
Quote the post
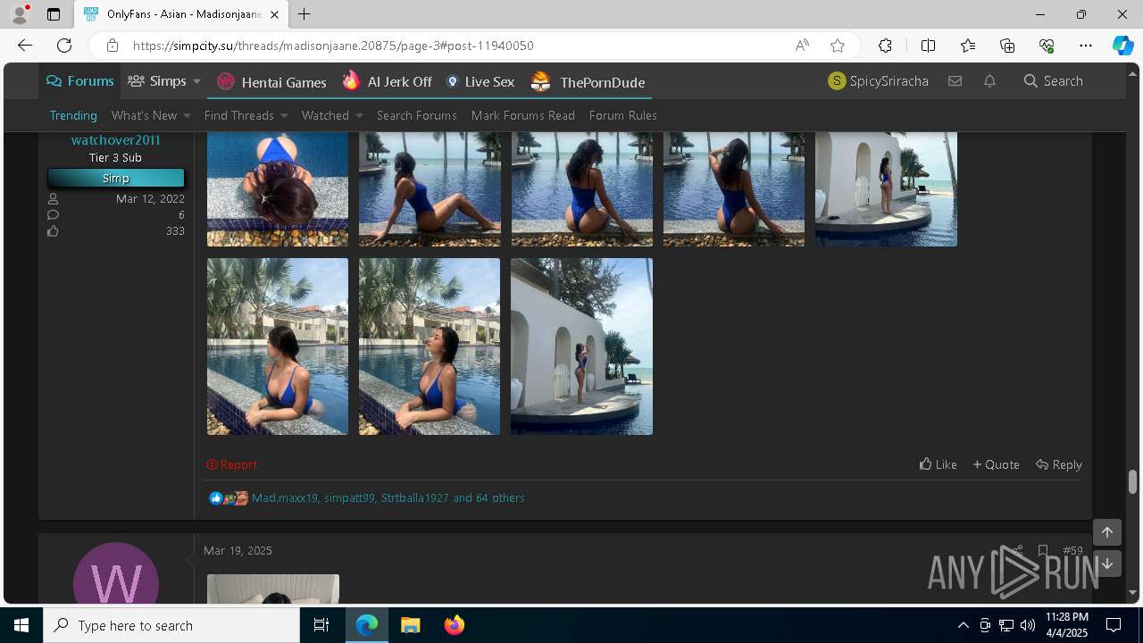(x=996, y=464)
